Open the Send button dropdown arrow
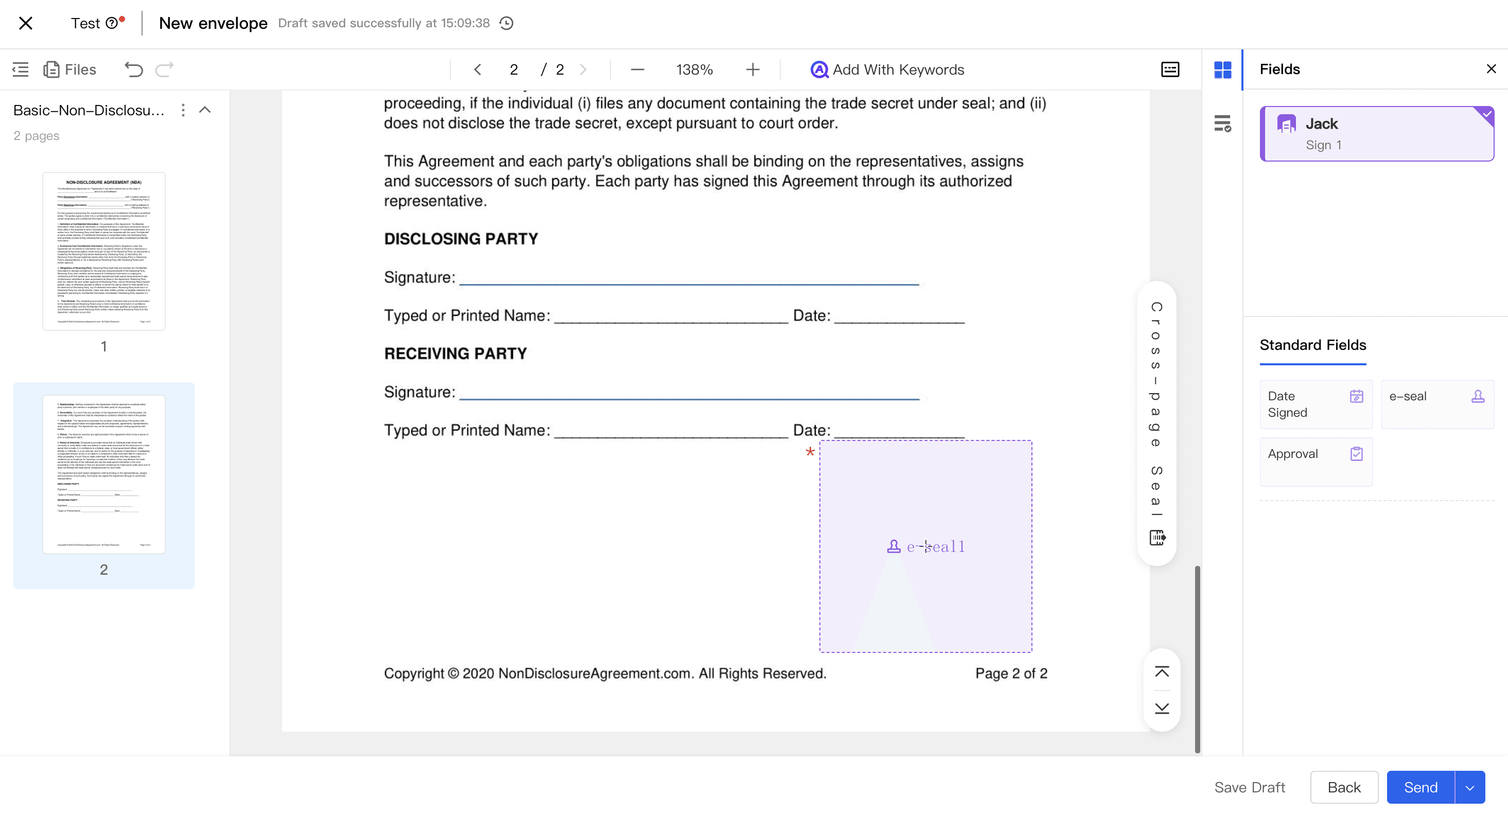Viewport: 1508px width, 814px height. pyautogui.click(x=1469, y=787)
